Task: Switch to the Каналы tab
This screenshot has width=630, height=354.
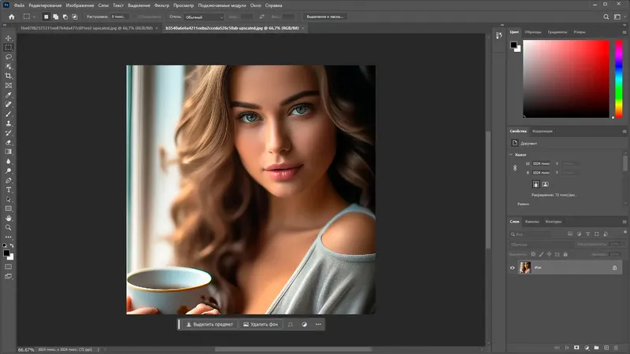Action: click(x=532, y=221)
